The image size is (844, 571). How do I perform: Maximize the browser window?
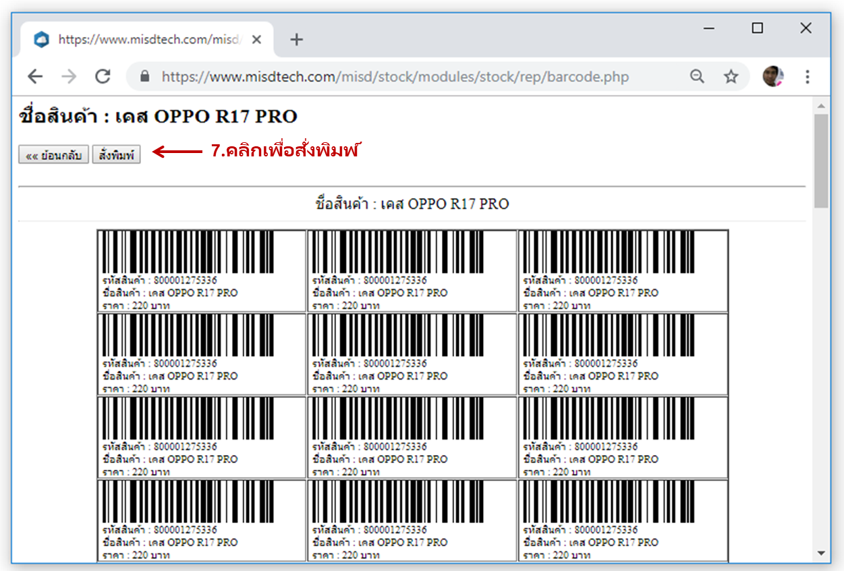(x=758, y=28)
